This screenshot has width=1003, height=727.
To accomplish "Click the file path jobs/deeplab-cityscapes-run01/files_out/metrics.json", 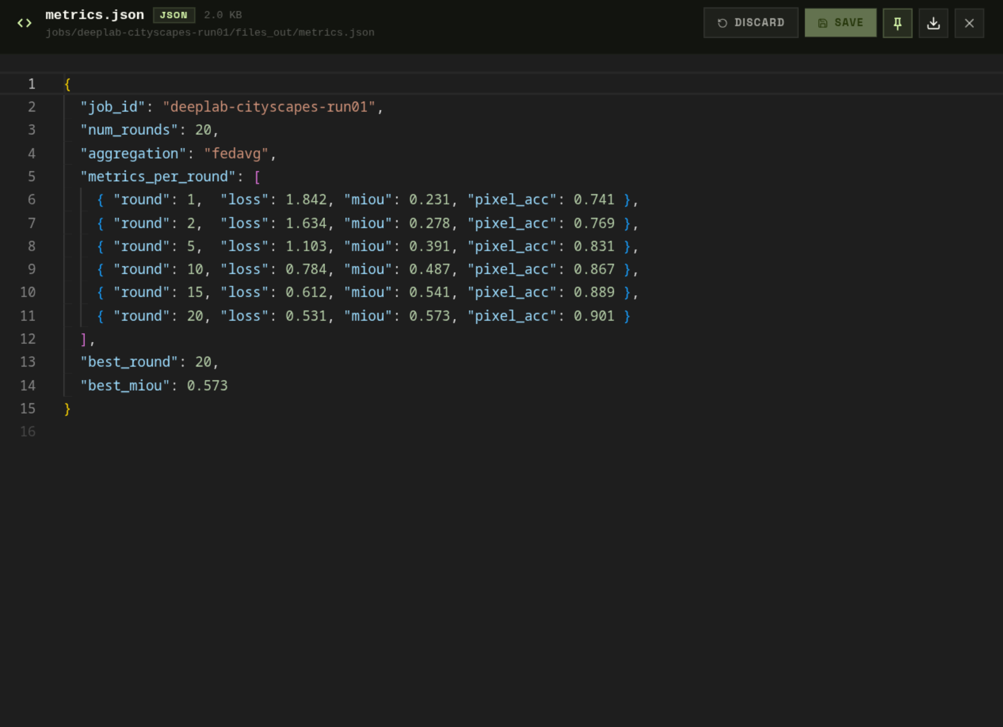I will point(210,33).
